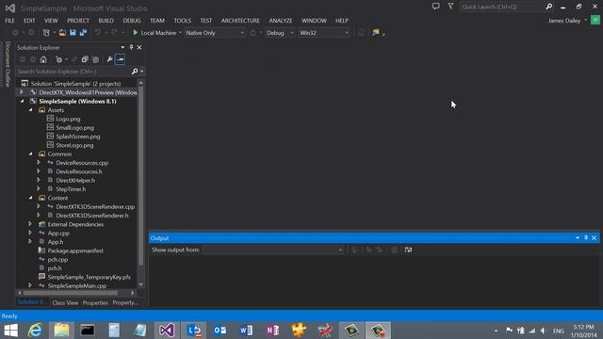Click the Save toolbar icon
Image resolution: width=603 pixels, height=339 pixels.
73,33
